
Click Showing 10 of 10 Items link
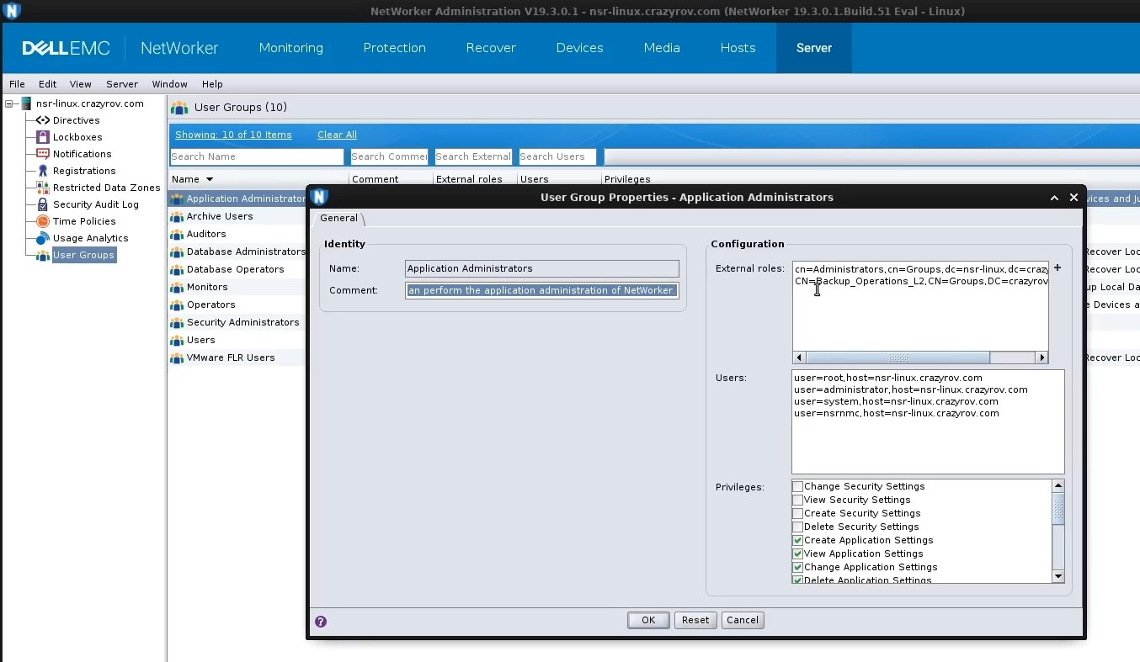(233, 135)
